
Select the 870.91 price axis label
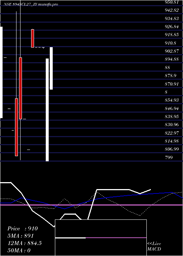[x=172, y=84]
